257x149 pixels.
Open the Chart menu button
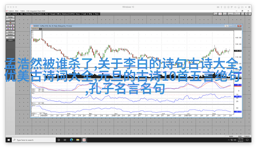coord(9,14)
